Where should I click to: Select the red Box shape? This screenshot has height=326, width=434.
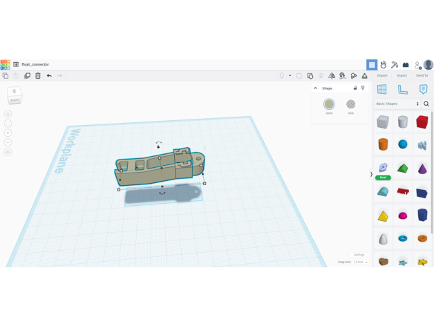pos(422,122)
